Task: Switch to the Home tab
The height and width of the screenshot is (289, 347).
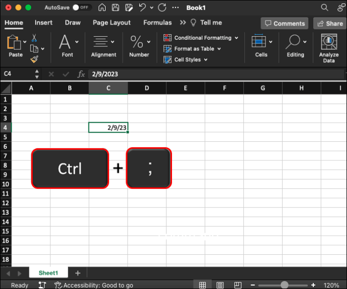Action: (14, 23)
